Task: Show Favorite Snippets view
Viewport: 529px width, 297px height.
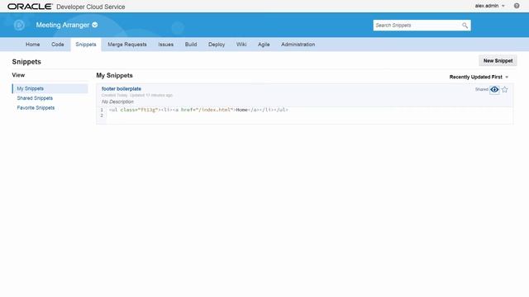Action: [36, 108]
